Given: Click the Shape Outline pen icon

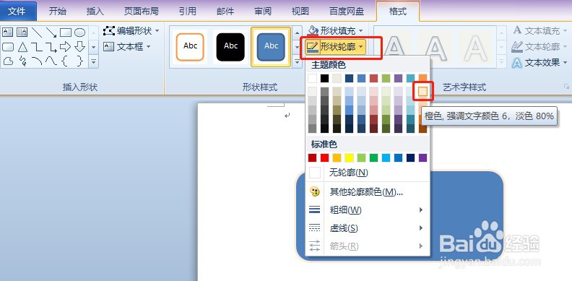Looking at the screenshot, I should (313, 47).
